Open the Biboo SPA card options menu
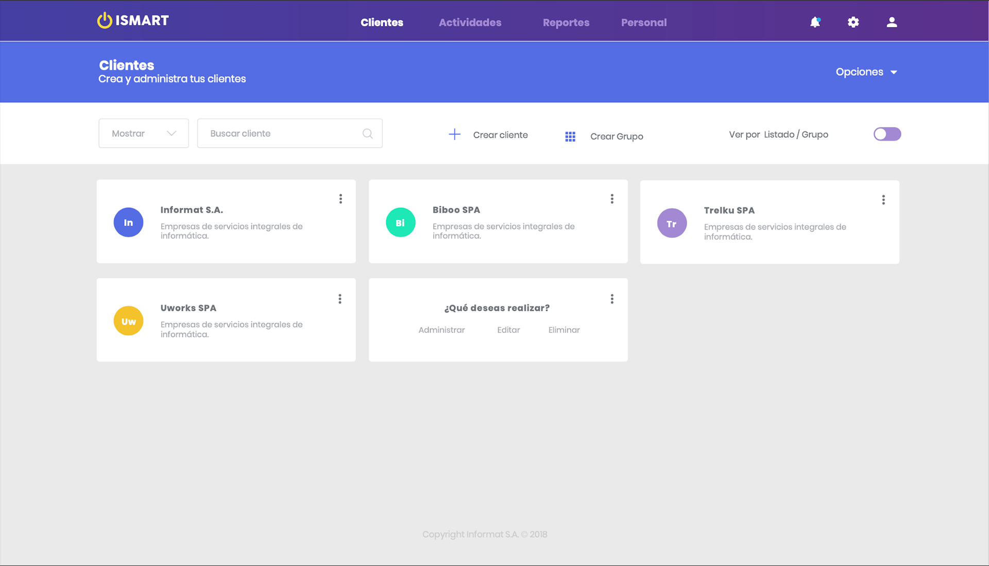This screenshot has height=566, width=989. [612, 199]
